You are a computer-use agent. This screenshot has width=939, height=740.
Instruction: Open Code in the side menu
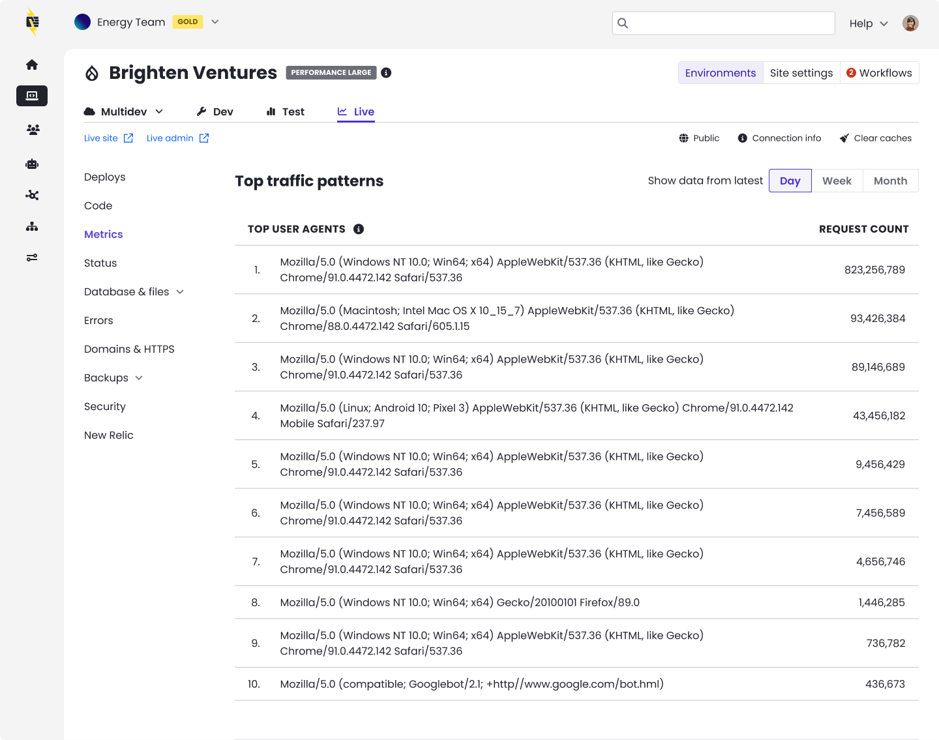98,206
